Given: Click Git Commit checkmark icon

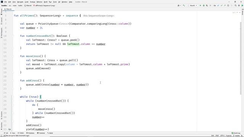Looking at the screenshot, I should tap(222, 6).
